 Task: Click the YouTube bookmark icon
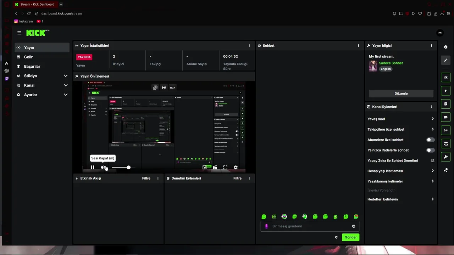point(39,21)
